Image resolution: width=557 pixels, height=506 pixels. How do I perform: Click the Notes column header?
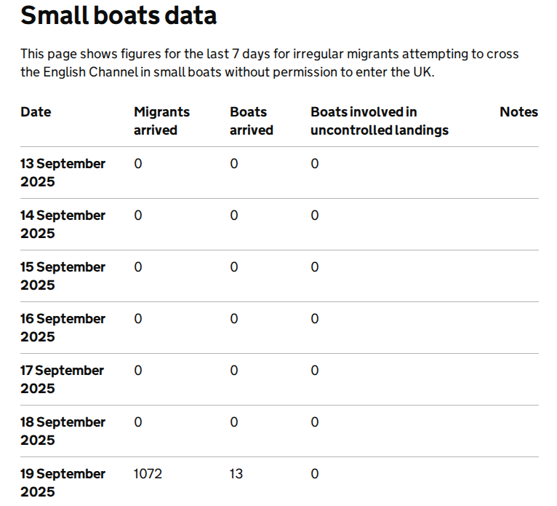519,112
